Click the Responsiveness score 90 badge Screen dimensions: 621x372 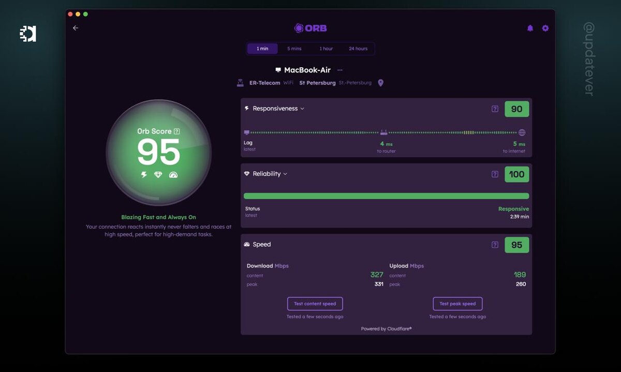coord(517,109)
